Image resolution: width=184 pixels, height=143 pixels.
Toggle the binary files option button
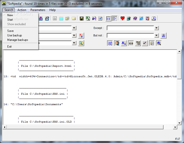tap(110, 43)
